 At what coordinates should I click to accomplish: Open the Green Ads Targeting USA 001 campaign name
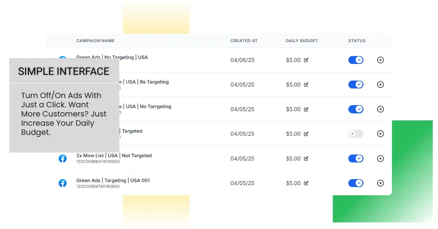coord(113,180)
